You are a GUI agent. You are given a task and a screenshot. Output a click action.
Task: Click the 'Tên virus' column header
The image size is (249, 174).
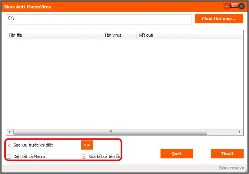[x=119, y=35]
